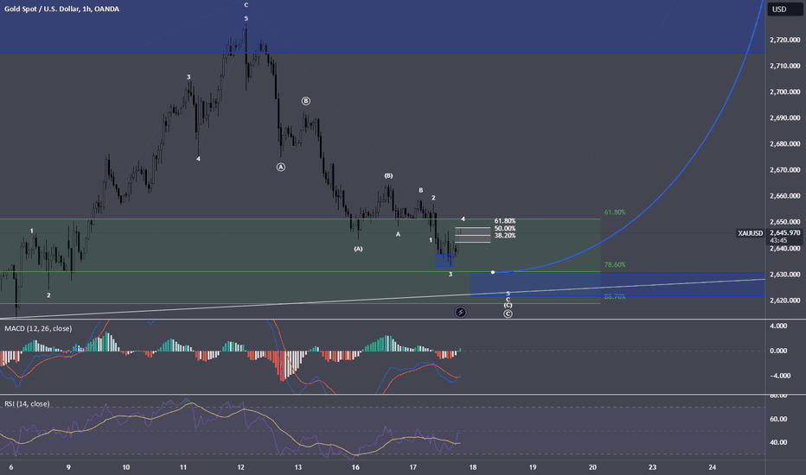Click date 24 on the time axis
Viewport: 806px width, 475px height.
712,467
